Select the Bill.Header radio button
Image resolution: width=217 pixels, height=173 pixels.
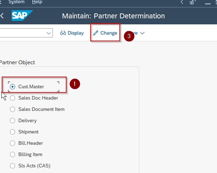pyautogui.click(x=12, y=143)
